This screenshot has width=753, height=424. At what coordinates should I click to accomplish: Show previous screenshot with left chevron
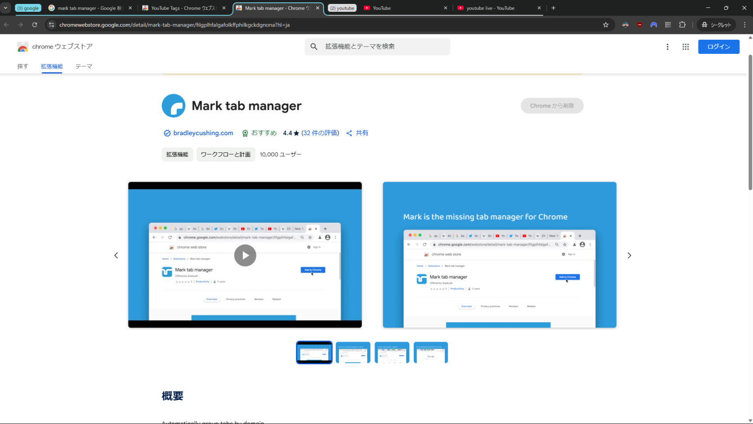[x=116, y=256]
